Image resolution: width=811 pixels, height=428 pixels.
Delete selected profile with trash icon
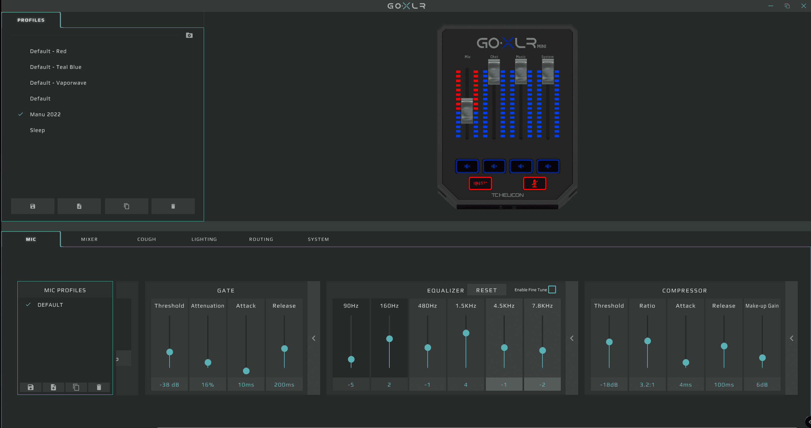tap(173, 206)
